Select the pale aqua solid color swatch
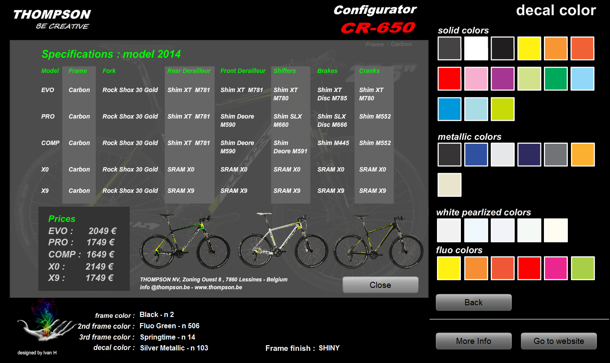Image resolution: width=610 pixels, height=363 pixels. pos(476,109)
